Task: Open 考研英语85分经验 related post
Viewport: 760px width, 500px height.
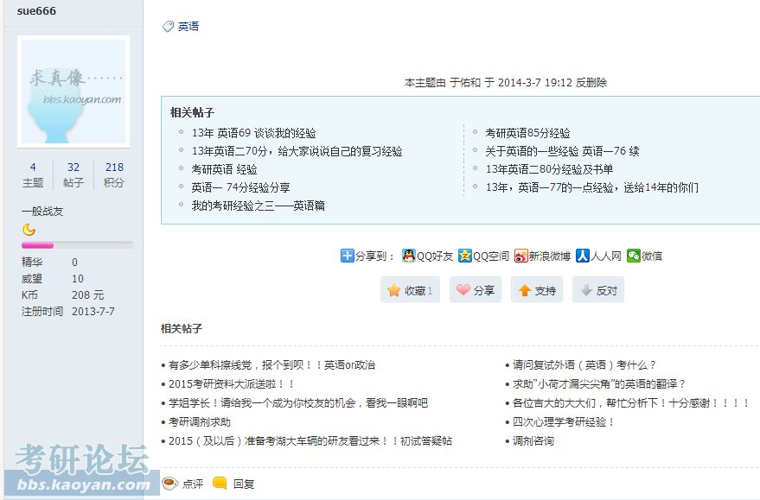Action: tap(527, 133)
